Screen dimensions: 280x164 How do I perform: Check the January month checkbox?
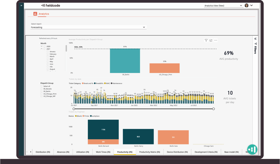tap(48, 51)
